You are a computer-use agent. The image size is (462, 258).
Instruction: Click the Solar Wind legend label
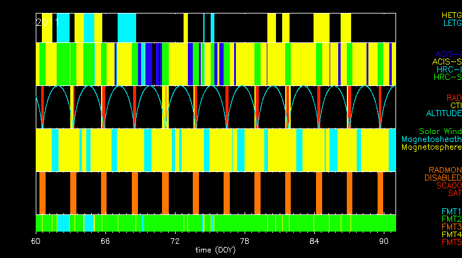point(440,131)
